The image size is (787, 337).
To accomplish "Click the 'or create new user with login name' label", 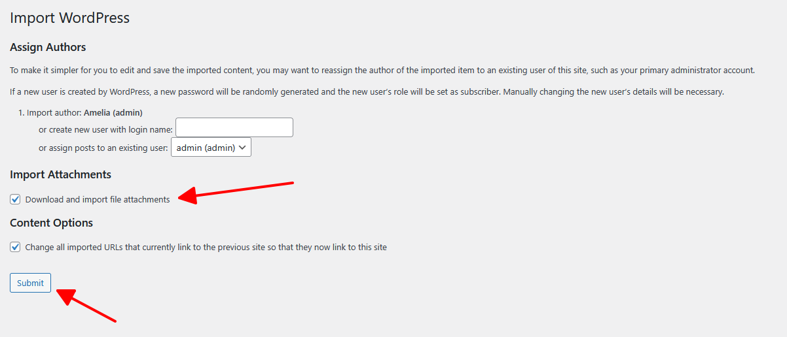I will pyautogui.click(x=105, y=129).
